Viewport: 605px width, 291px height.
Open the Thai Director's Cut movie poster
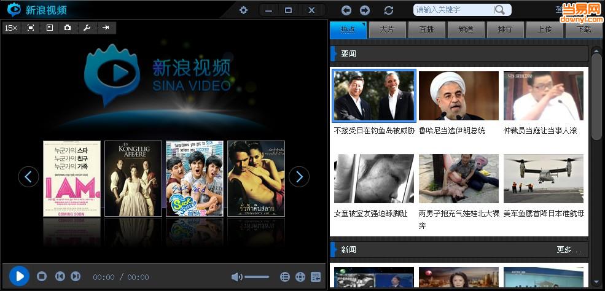pyautogui.click(x=256, y=179)
